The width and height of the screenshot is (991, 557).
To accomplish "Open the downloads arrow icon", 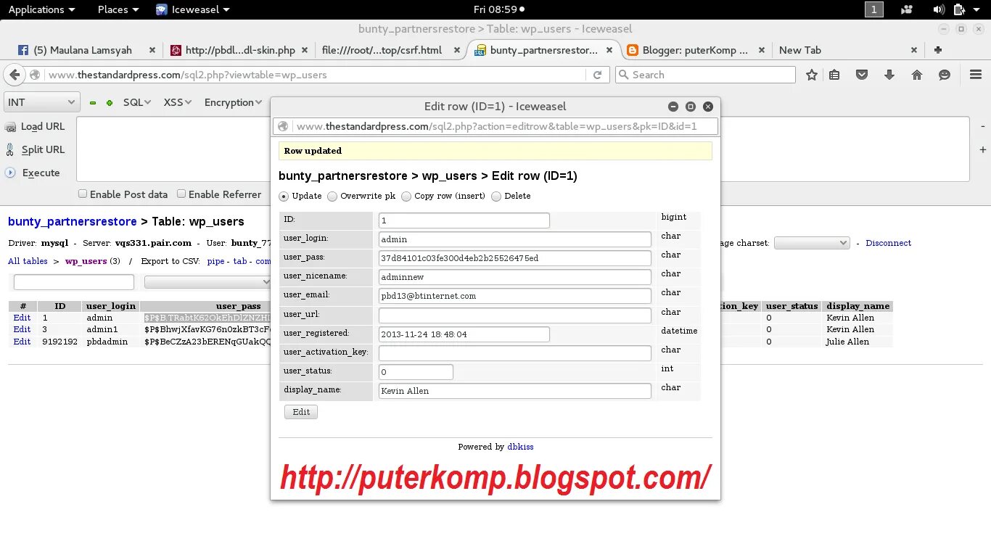I will point(889,75).
